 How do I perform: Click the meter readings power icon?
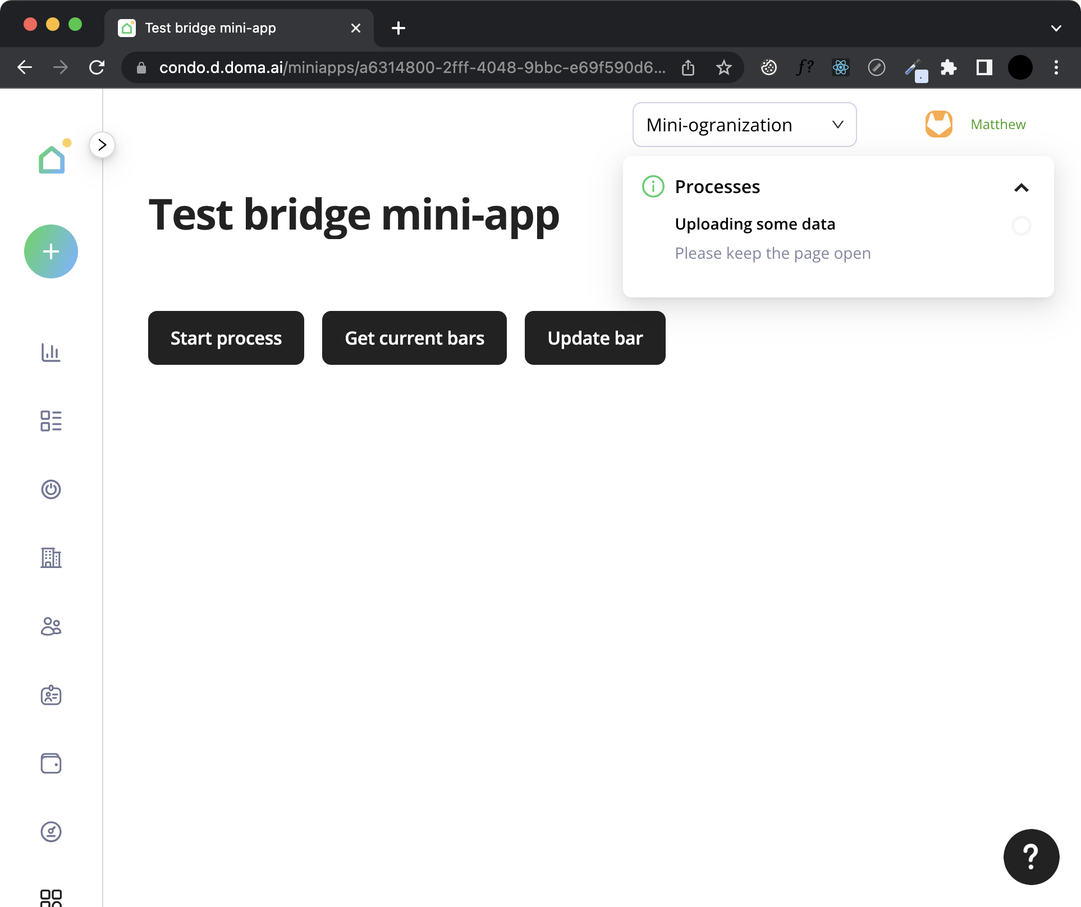pos(51,489)
